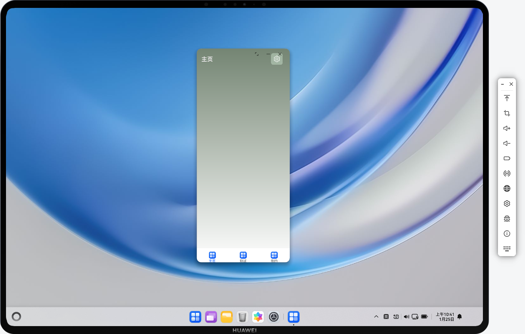Open the globe language icon in toolbar
Image resolution: width=525 pixels, height=334 pixels.
click(x=507, y=188)
